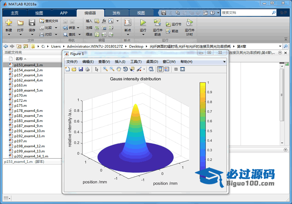Click the Zoom In tool in Figure 1

coord(105,69)
